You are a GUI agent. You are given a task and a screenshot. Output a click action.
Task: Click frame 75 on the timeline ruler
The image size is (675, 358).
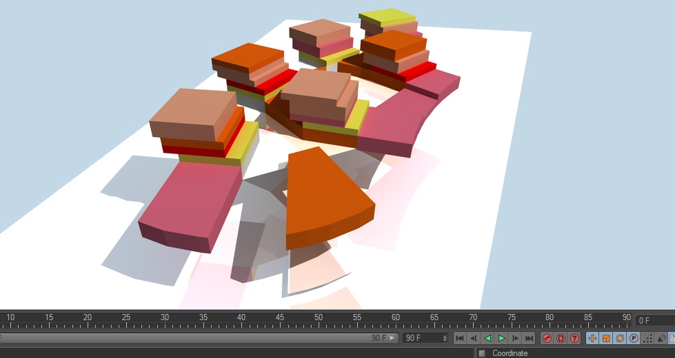click(512, 318)
